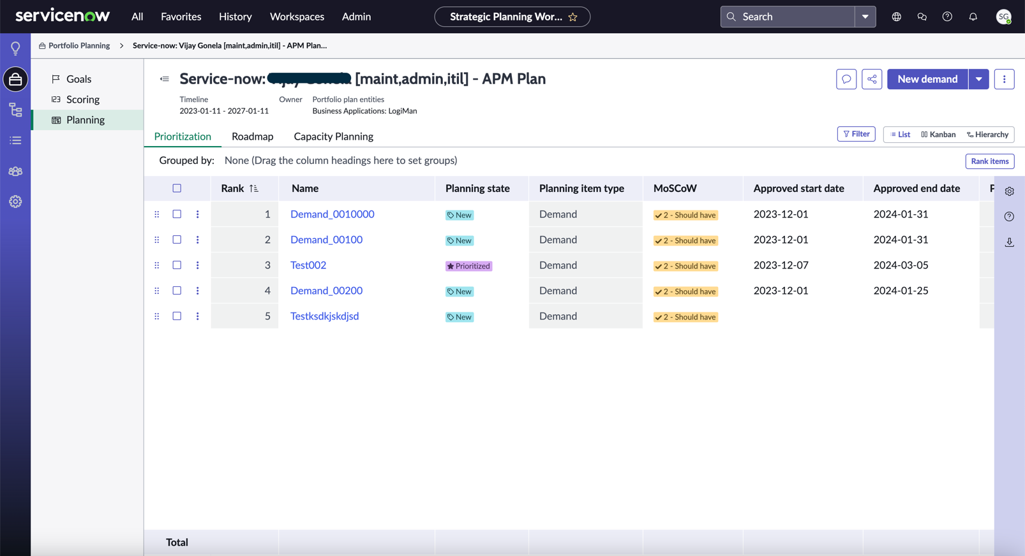
Task: Open row actions for Demand_0010000
Action: [197, 214]
